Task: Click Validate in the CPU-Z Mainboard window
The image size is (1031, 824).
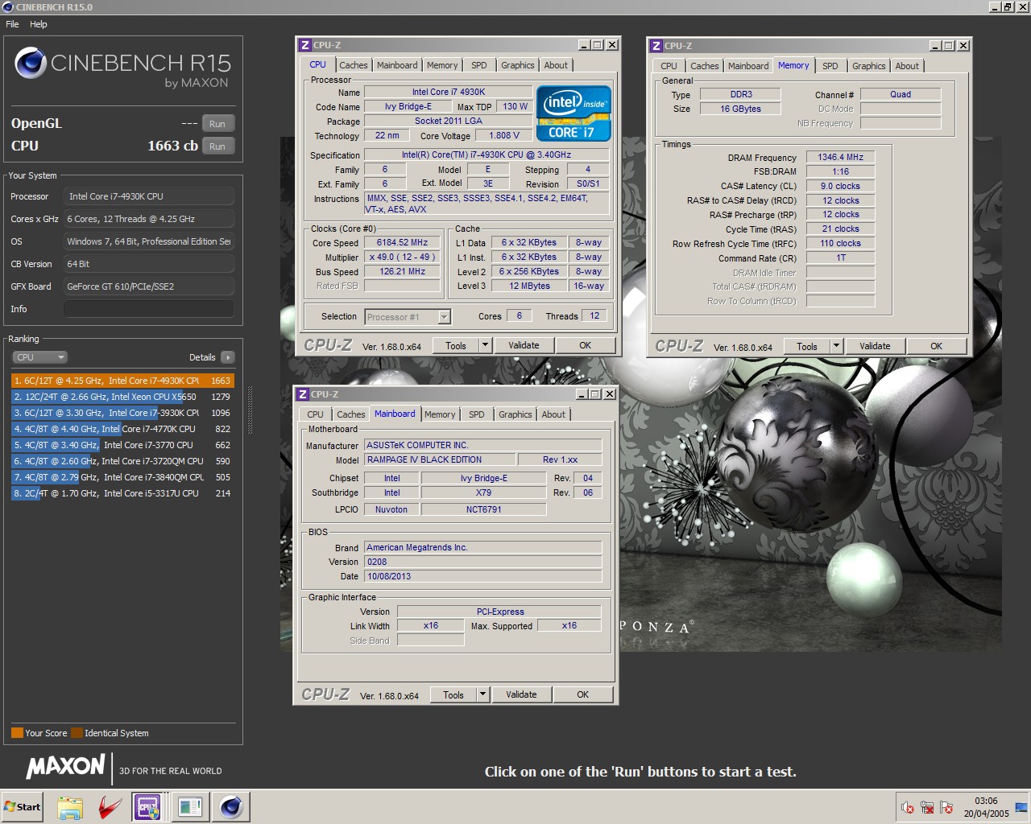Action: tap(521, 694)
